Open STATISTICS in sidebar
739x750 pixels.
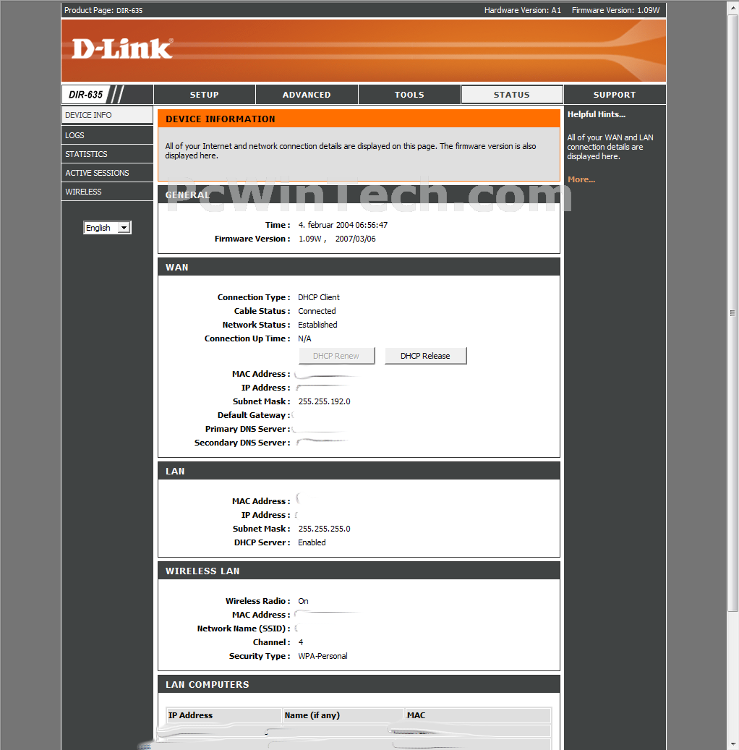point(107,154)
